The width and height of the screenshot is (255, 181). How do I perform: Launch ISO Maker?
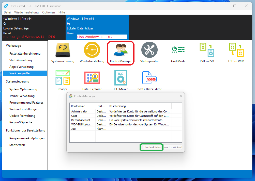click(x=121, y=80)
